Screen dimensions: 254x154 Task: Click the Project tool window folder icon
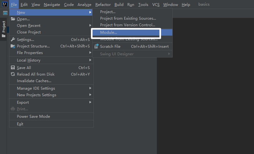[3, 36]
